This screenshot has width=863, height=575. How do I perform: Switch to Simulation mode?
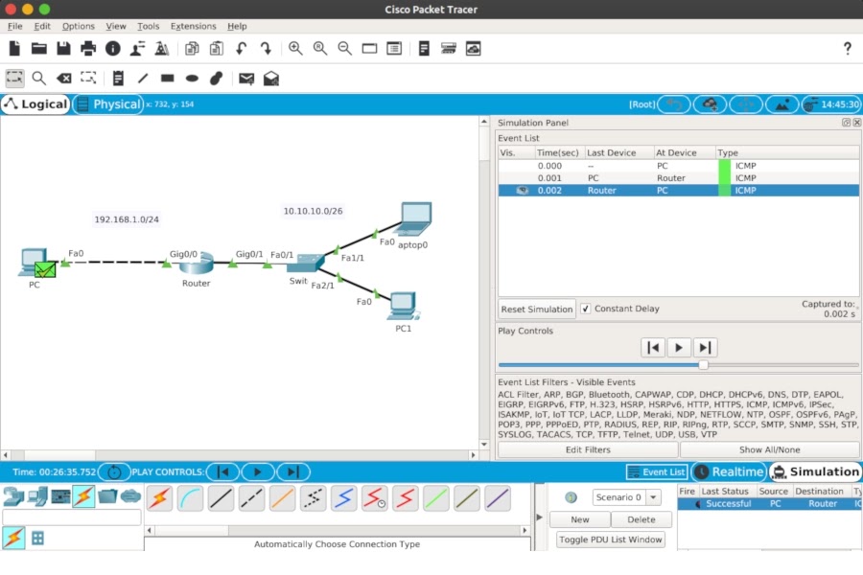coord(814,471)
